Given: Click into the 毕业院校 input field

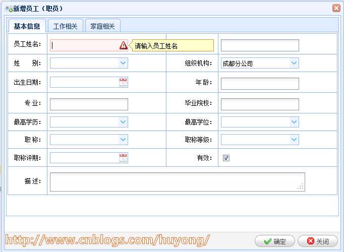Looking at the screenshot, I should click(260, 104).
